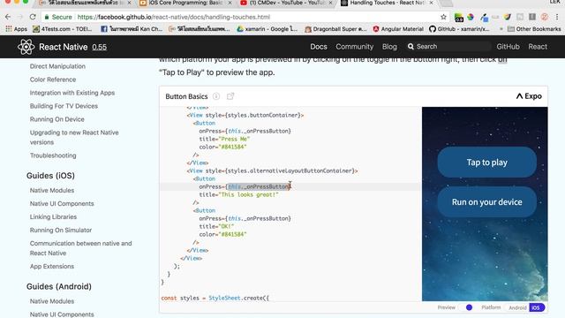Click the browser back arrow
The height and width of the screenshot is (318, 565).
coord(8,17)
